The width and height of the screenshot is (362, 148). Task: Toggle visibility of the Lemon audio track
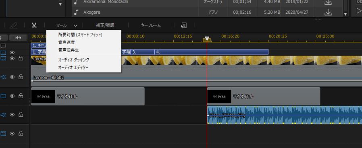click(12, 77)
